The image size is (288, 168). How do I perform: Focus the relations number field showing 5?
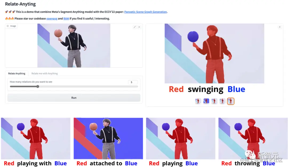(x=133, y=82)
